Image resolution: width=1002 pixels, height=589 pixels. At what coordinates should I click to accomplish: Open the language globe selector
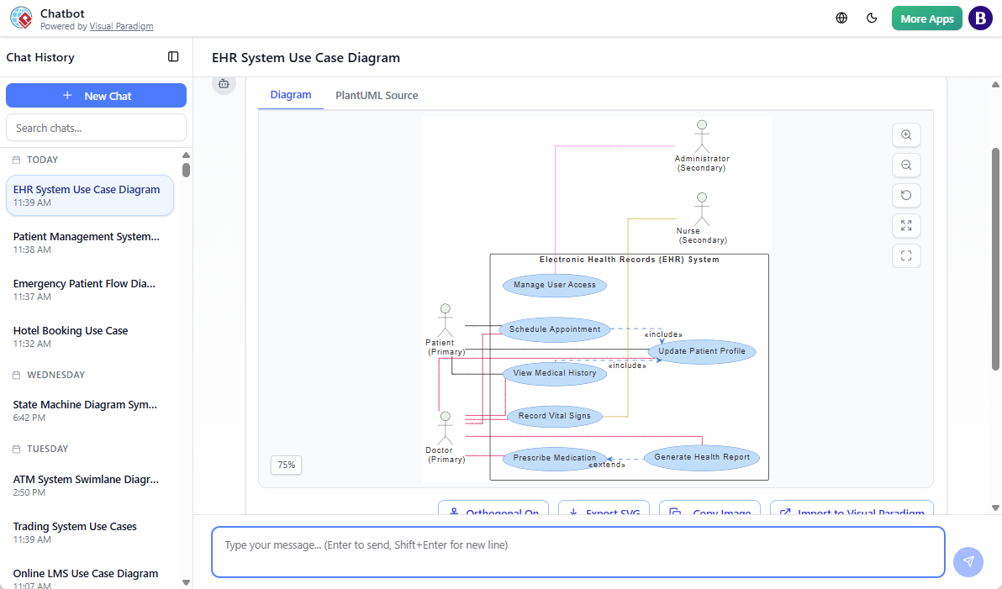coord(841,18)
